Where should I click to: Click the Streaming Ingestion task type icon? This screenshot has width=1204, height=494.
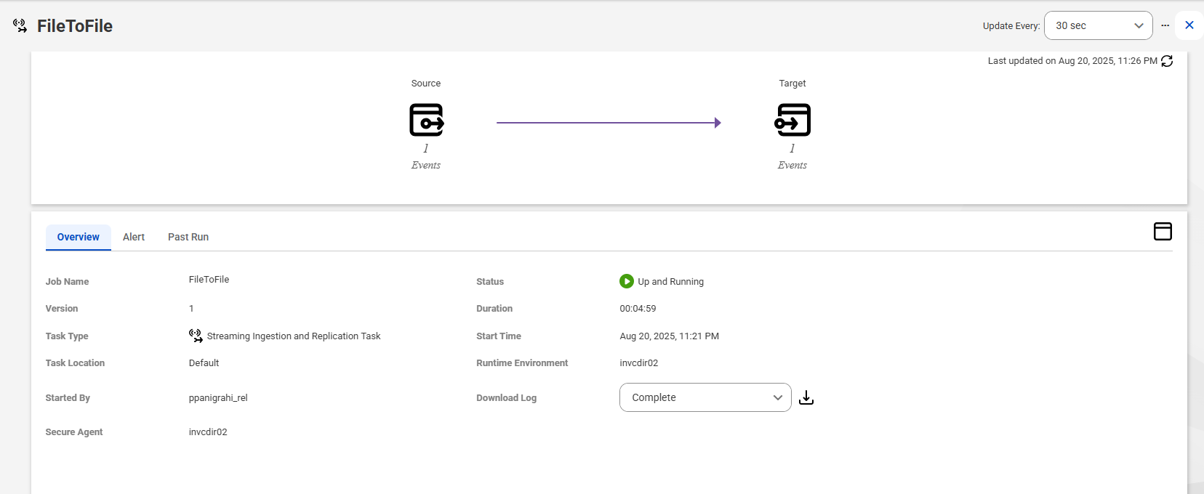pyautogui.click(x=196, y=336)
